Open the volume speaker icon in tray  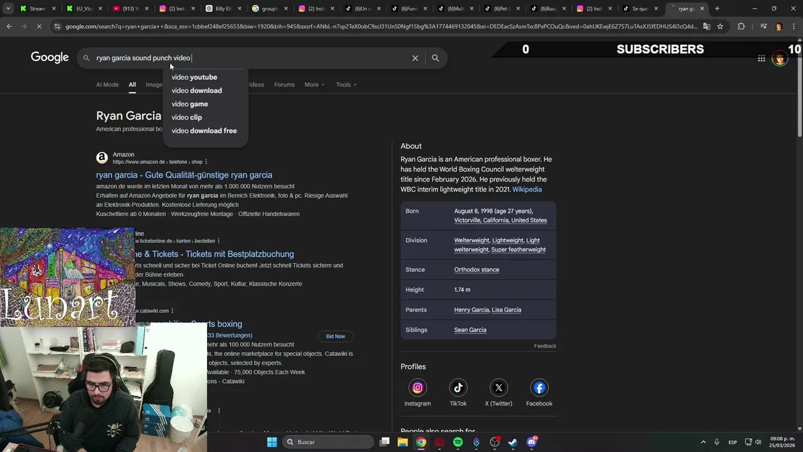(758, 442)
